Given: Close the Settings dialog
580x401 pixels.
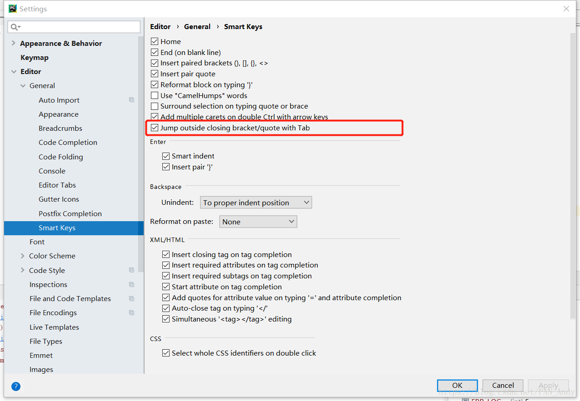Looking at the screenshot, I should (566, 9).
